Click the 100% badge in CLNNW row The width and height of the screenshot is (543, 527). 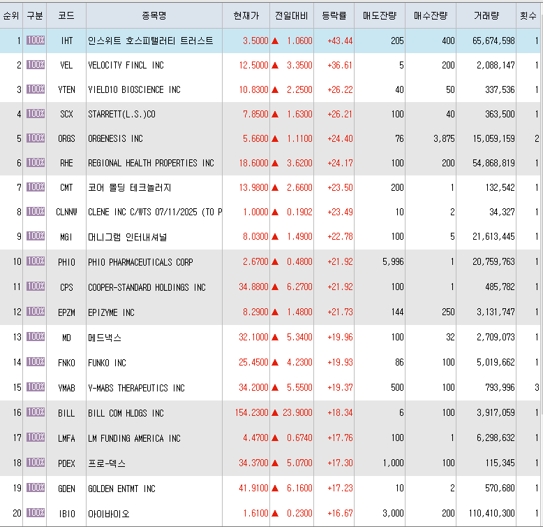(36, 211)
